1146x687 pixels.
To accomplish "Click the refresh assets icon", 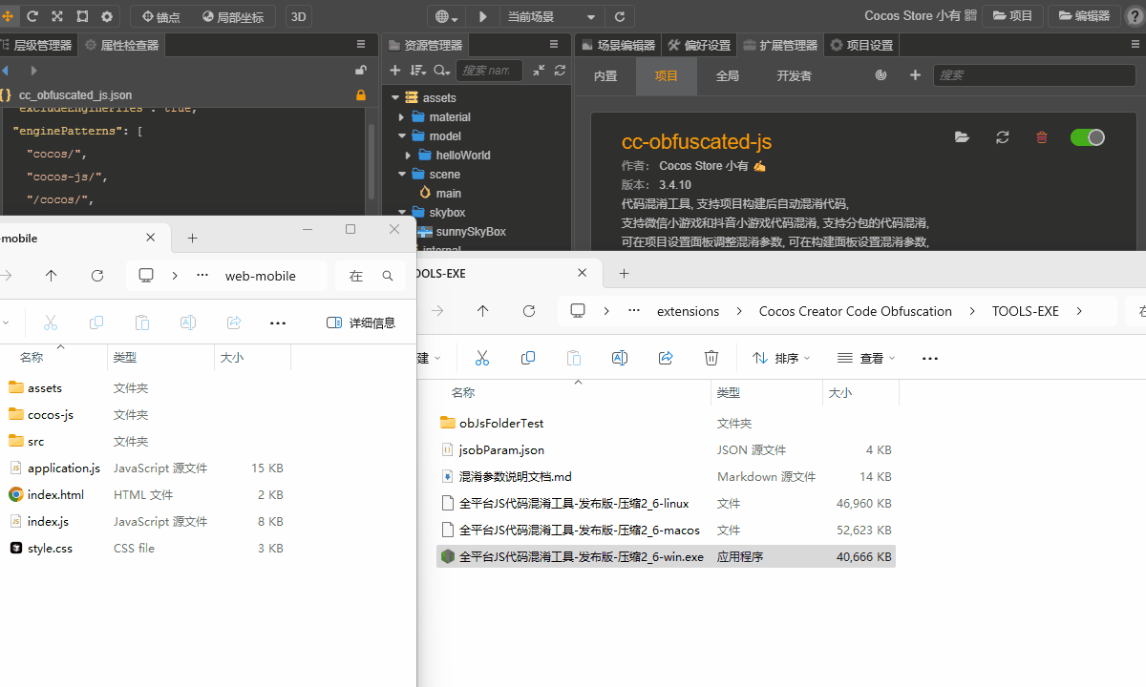I will [x=560, y=71].
